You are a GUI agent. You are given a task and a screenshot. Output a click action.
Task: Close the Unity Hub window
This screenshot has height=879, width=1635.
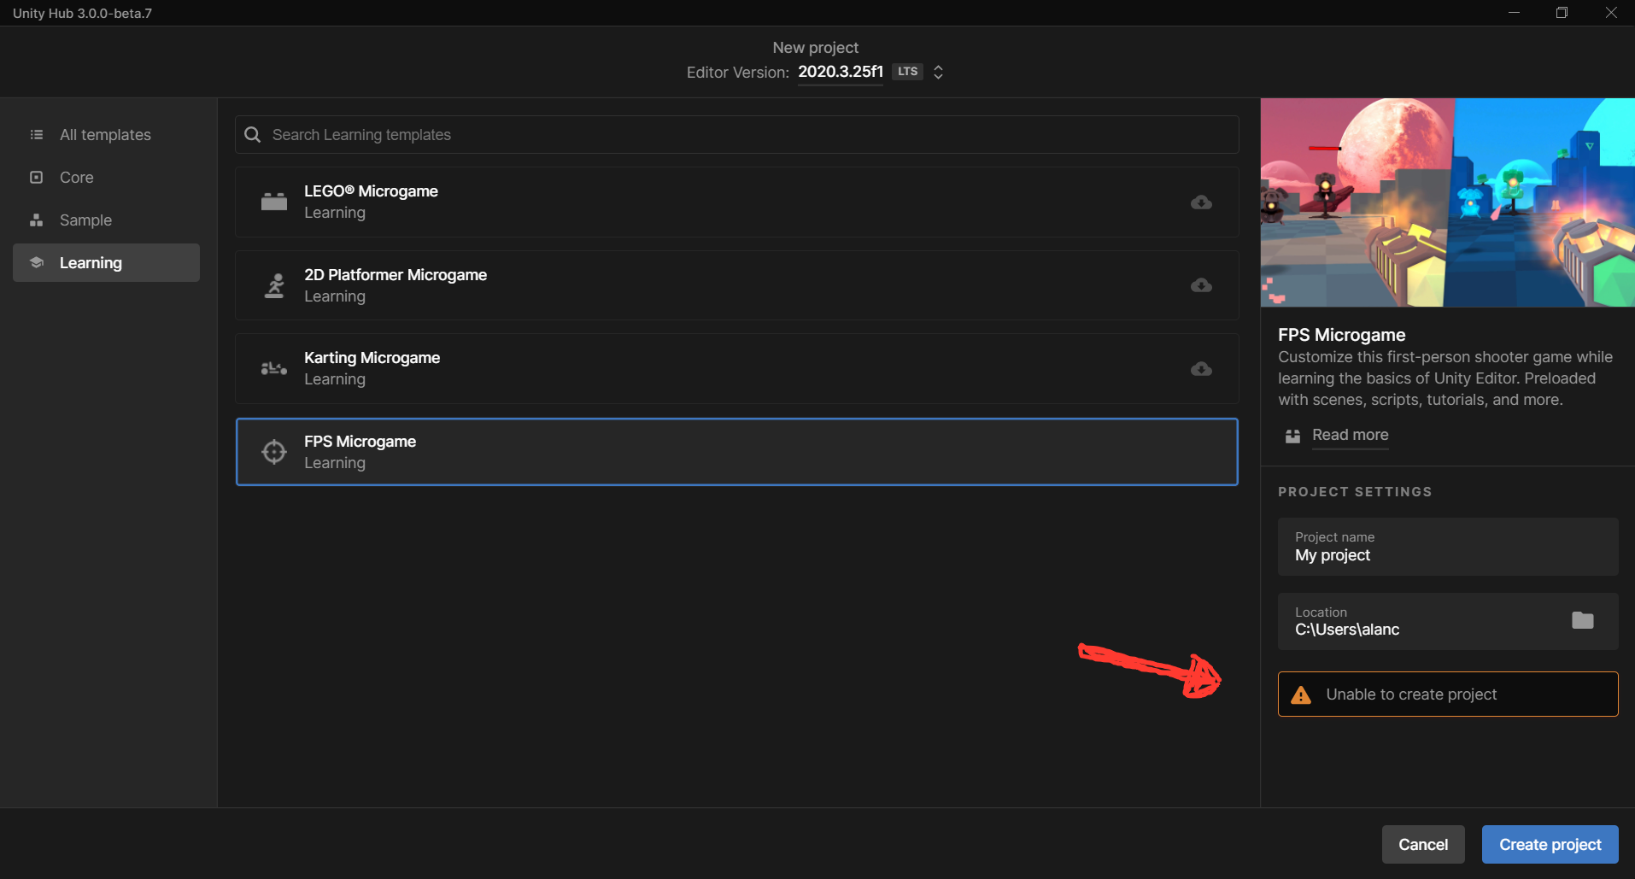point(1611,13)
